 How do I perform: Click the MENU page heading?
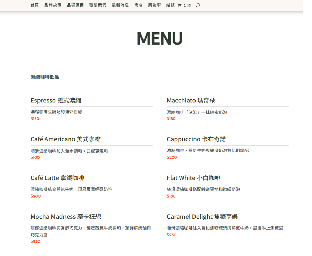pyautogui.click(x=160, y=38)
